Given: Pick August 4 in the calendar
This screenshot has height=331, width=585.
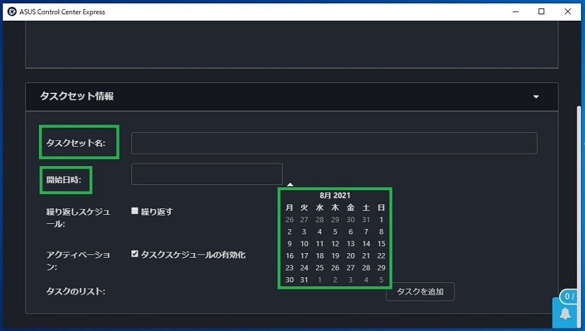Looking at the screenshot, I should click(x=319, y=232).
